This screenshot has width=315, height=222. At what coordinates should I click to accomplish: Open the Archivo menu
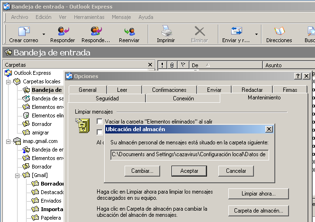(19, 17)
